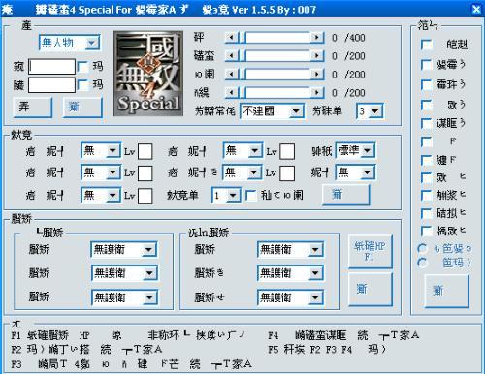Open the 標準 dropdown

tap(355, 150)
